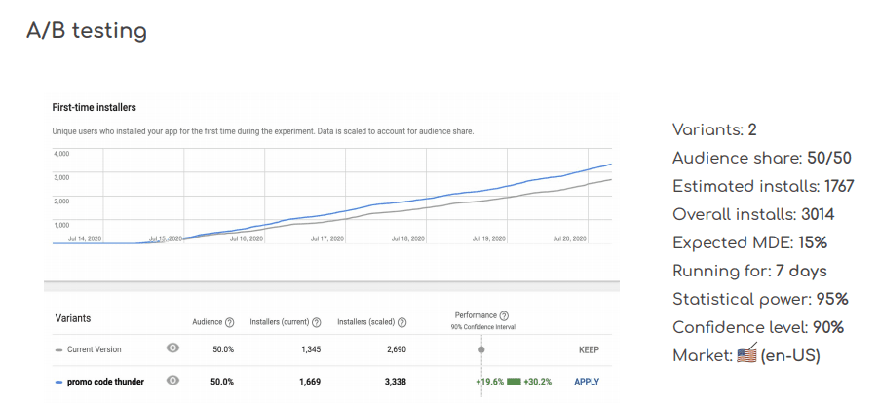Apply the promo code thunder variant
Image resolution: width=879 pixels, height=403 pixels.
[x=587, y=382]
